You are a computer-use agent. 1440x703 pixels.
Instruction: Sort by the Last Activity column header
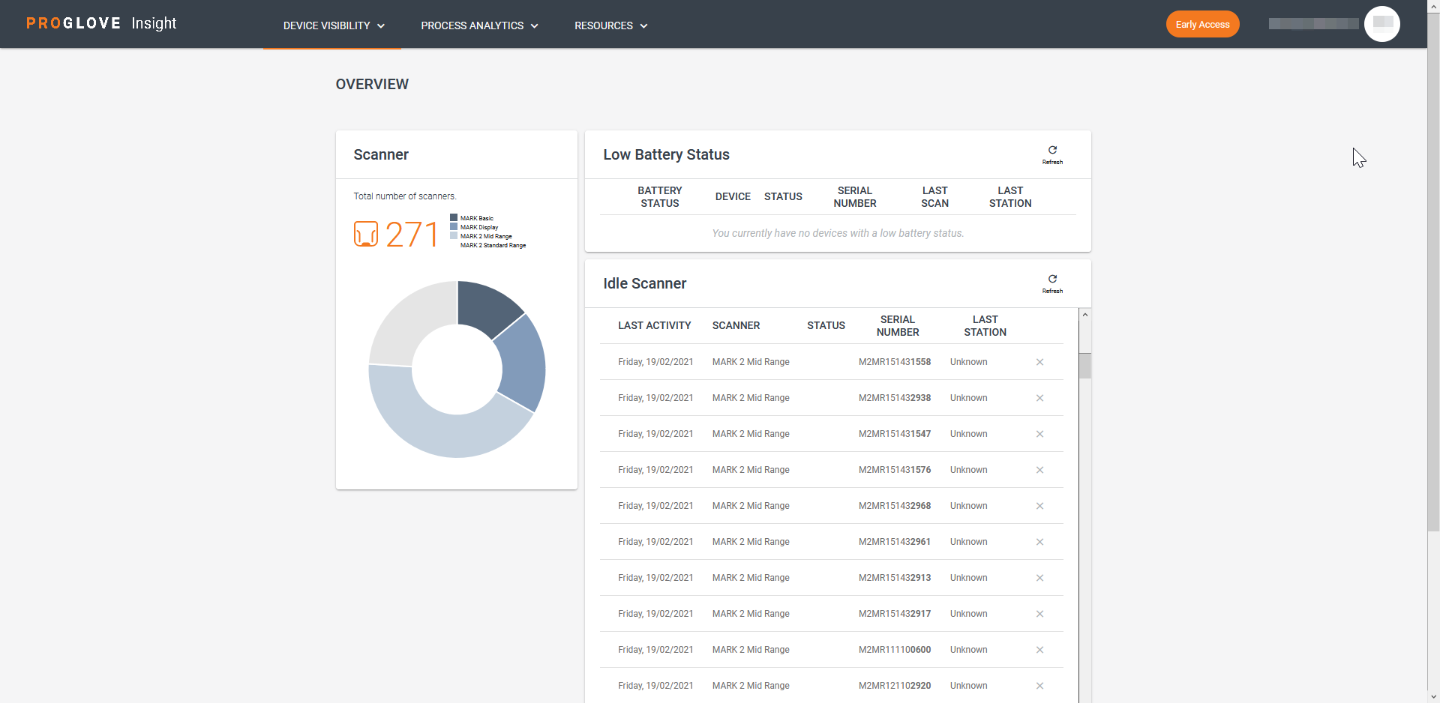coord(654,325)
